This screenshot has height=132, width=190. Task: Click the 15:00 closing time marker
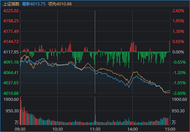[170, 129]
